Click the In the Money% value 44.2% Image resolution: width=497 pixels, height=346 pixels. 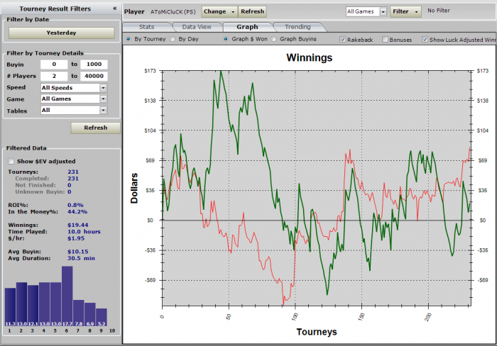77,212
